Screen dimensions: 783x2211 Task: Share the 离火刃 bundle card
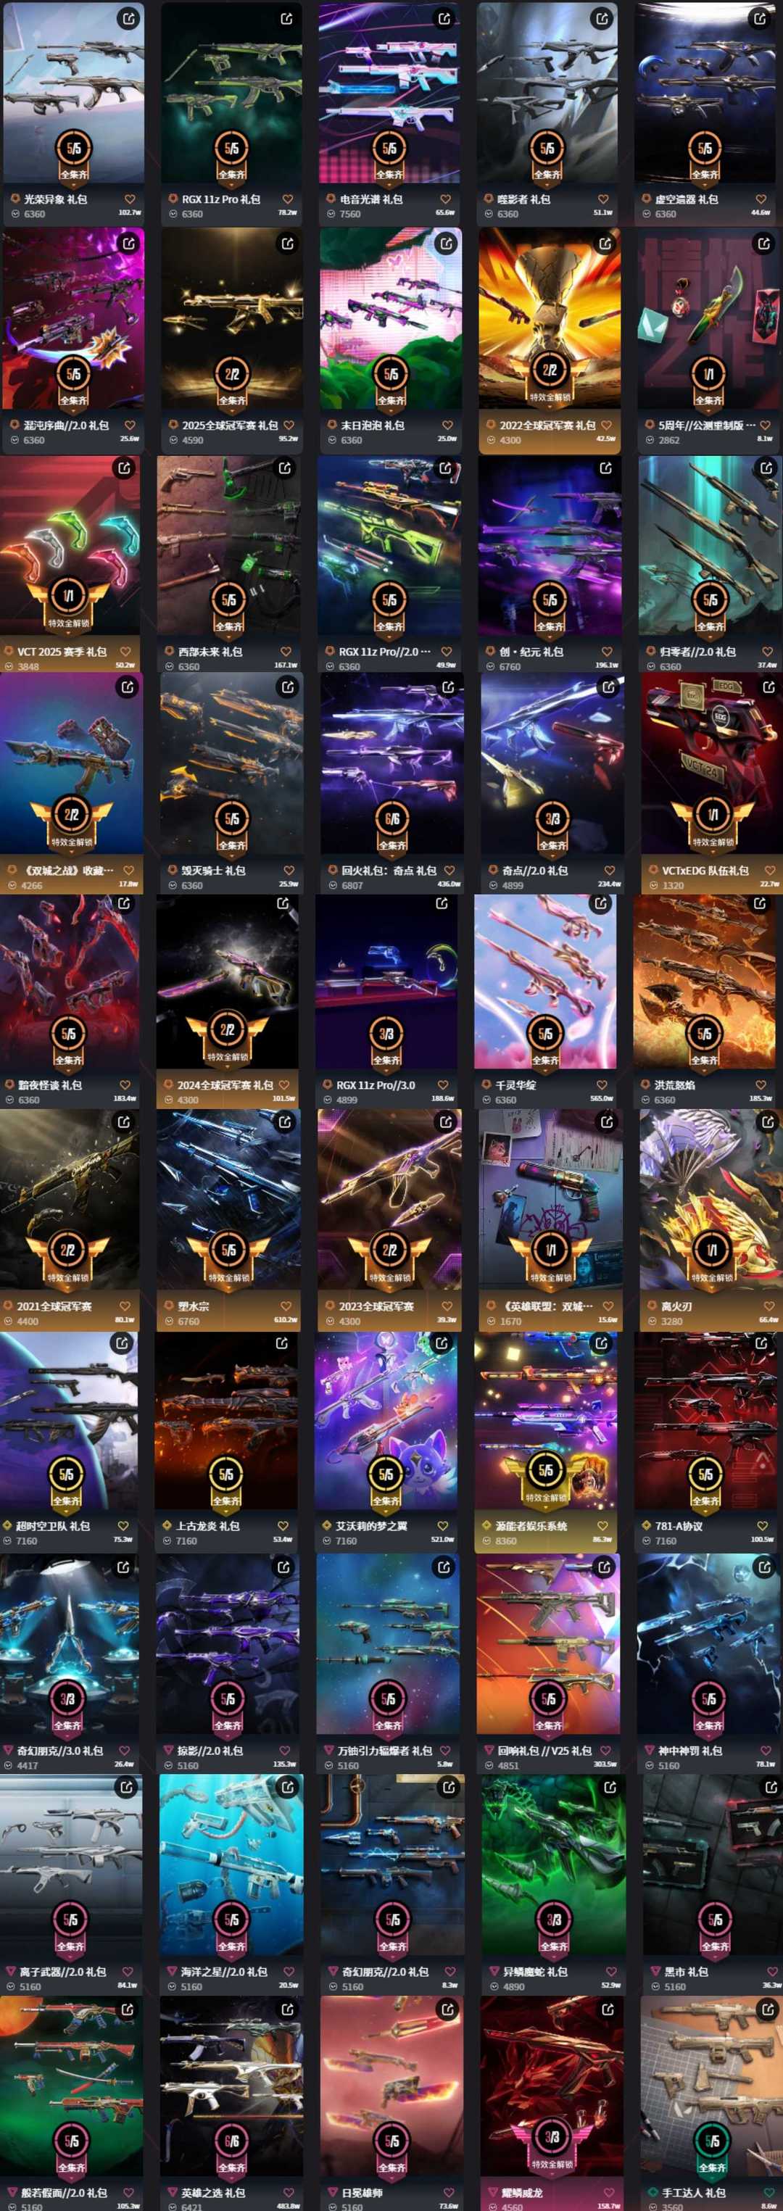767,1121
